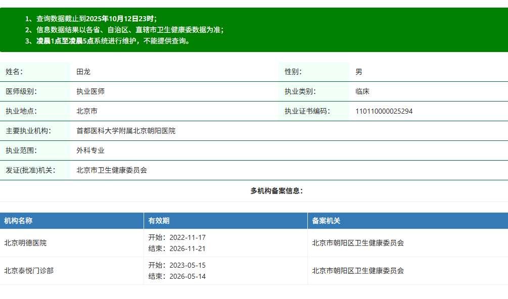508x299 pixels.
Task: Click the 外科专业 practice scope value
Action: pyautogui.click(x=90, y=151)
